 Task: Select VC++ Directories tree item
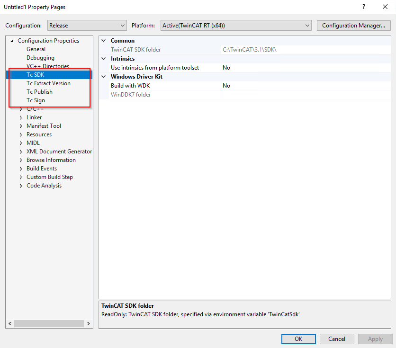click(x=48, y=66)
